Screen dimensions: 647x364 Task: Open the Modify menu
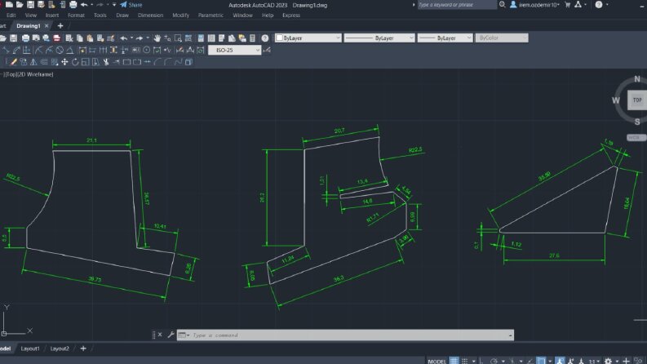point(181,16)
